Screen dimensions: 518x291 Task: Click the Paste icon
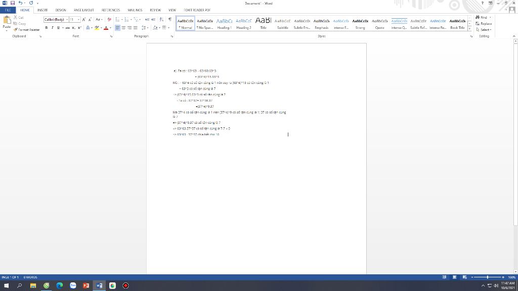click(x=7, y=21)
